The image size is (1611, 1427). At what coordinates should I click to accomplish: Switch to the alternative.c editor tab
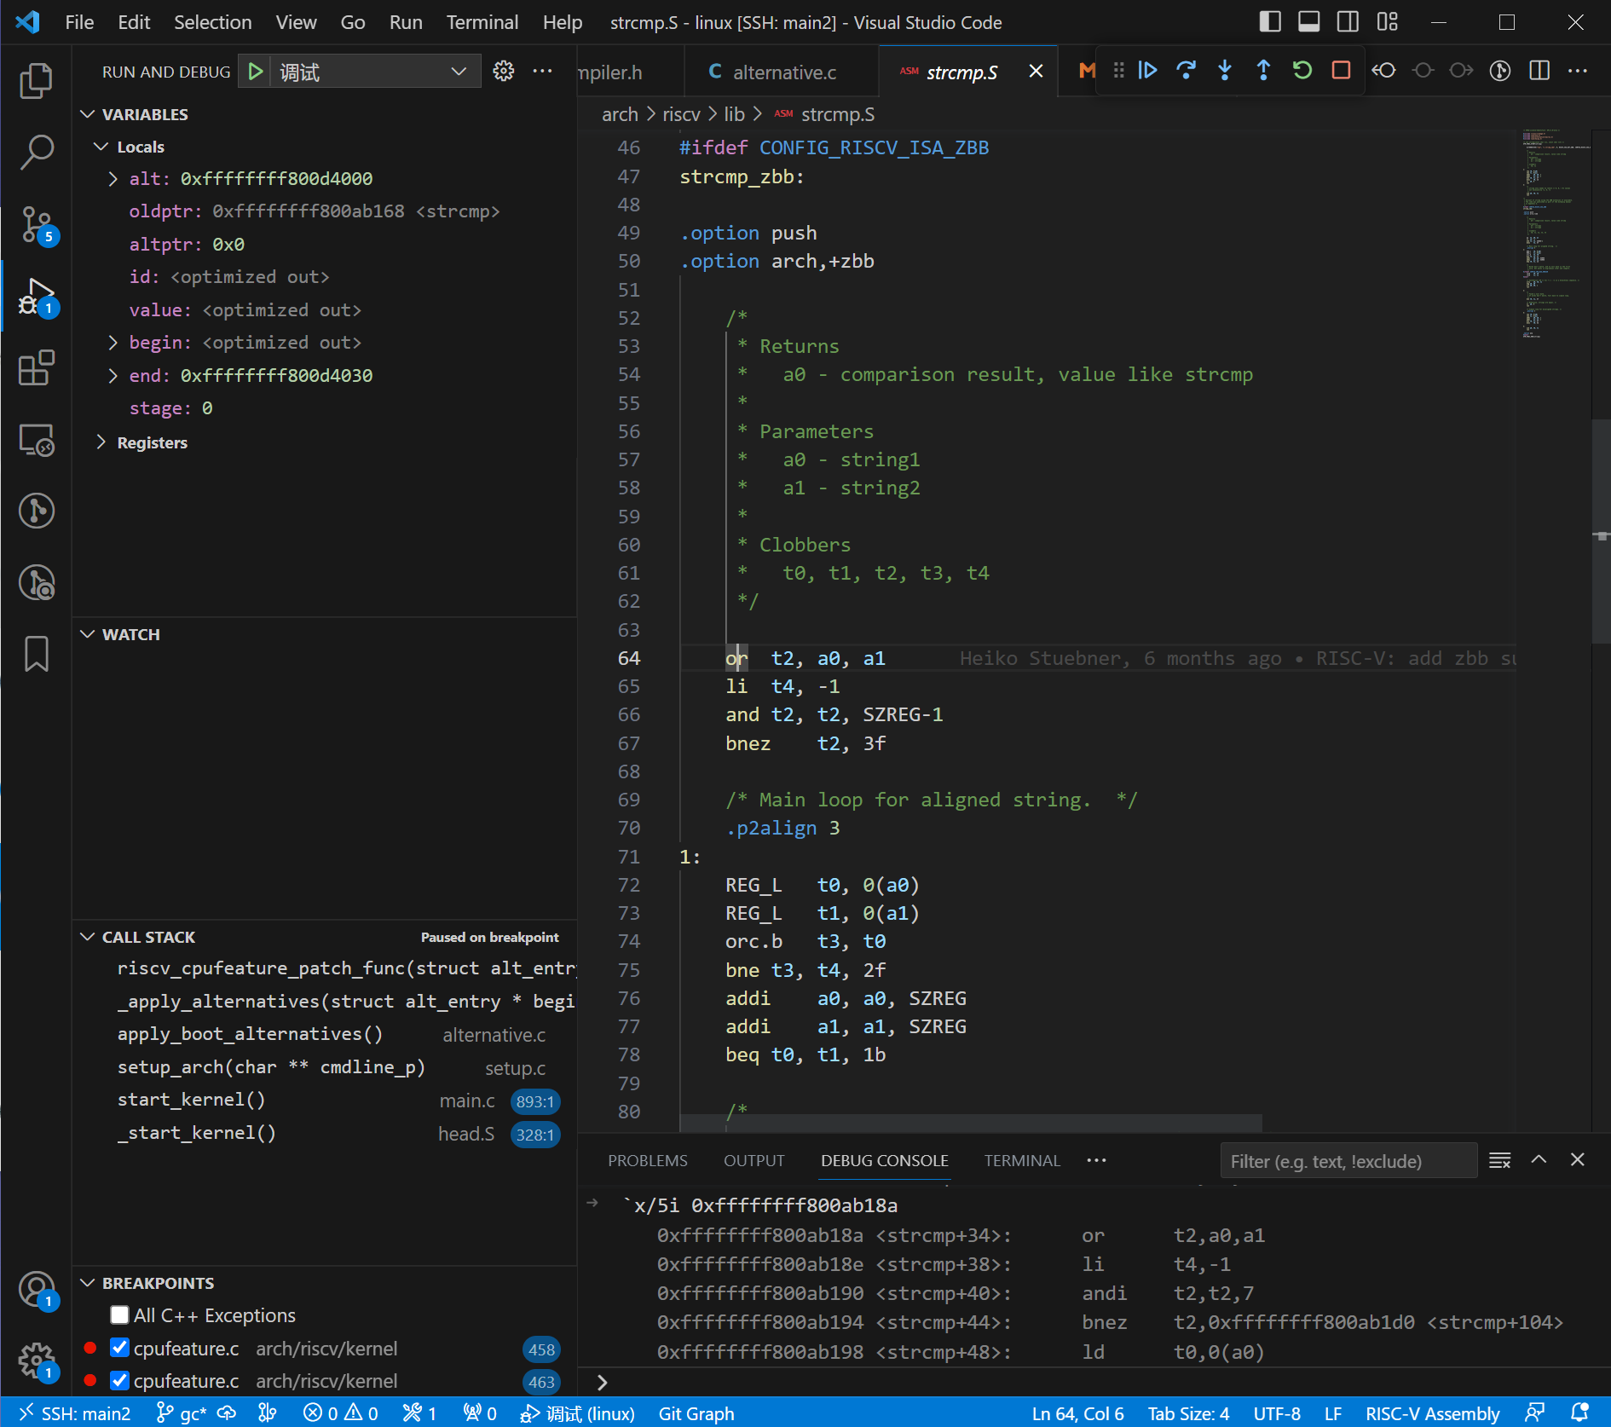[x=783, y=72]
